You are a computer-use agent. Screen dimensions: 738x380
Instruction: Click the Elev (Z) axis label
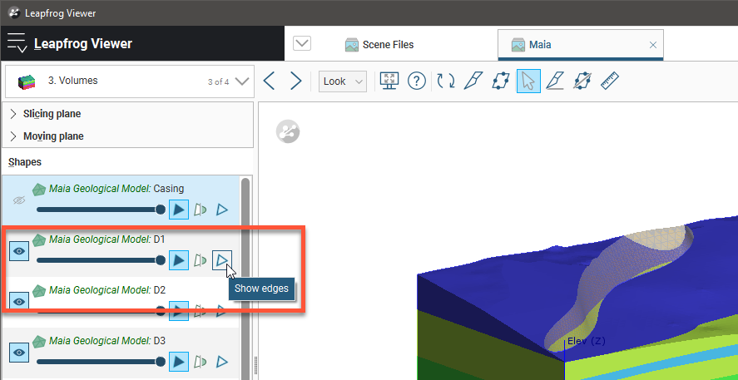[587, 341]
